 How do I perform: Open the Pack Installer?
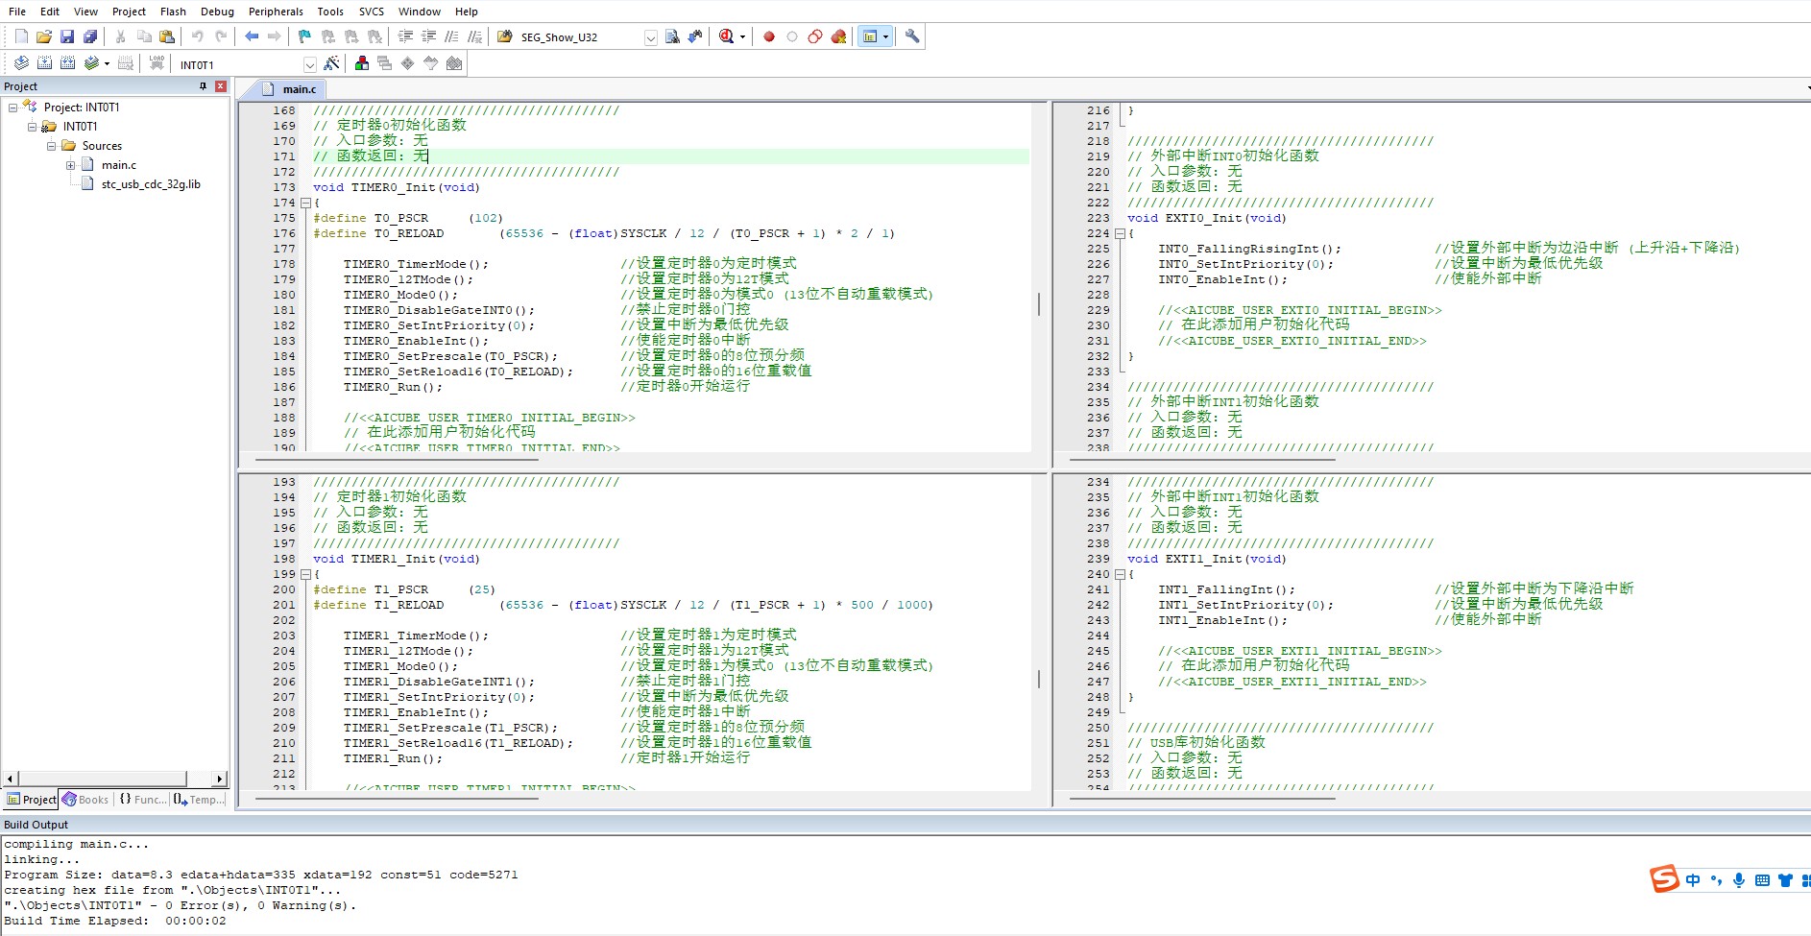tap(454, 63)
